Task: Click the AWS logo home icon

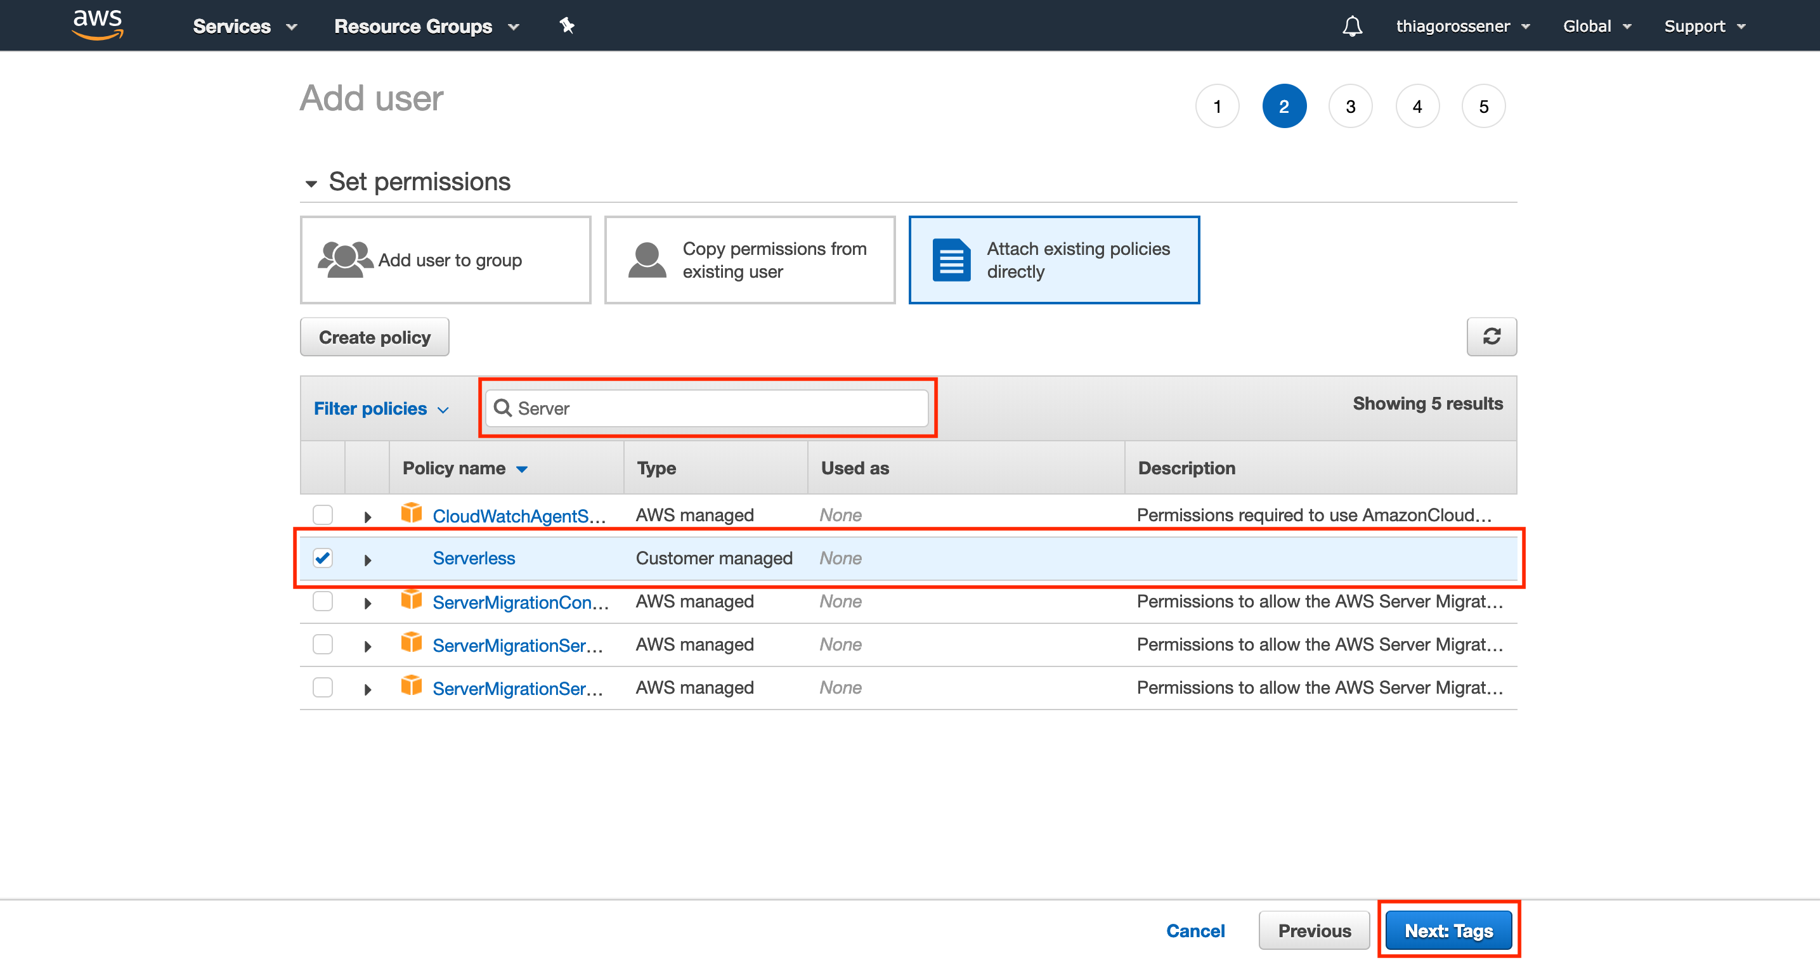Action: click(98, 25)
